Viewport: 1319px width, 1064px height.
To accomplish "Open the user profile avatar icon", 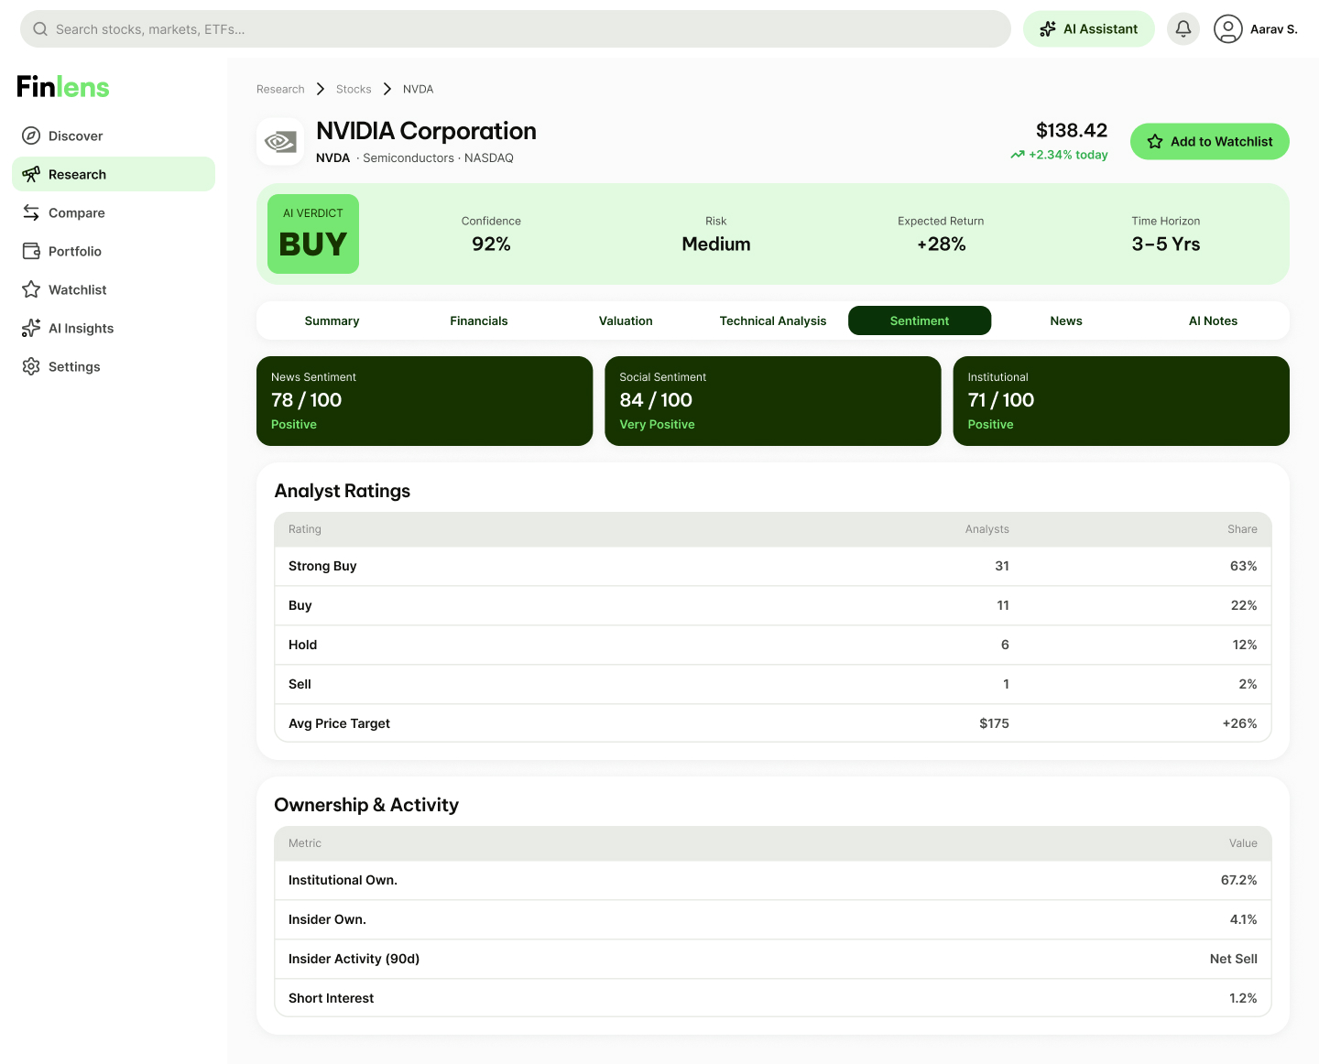I will pyautogui.click(x=1228, y=29).
